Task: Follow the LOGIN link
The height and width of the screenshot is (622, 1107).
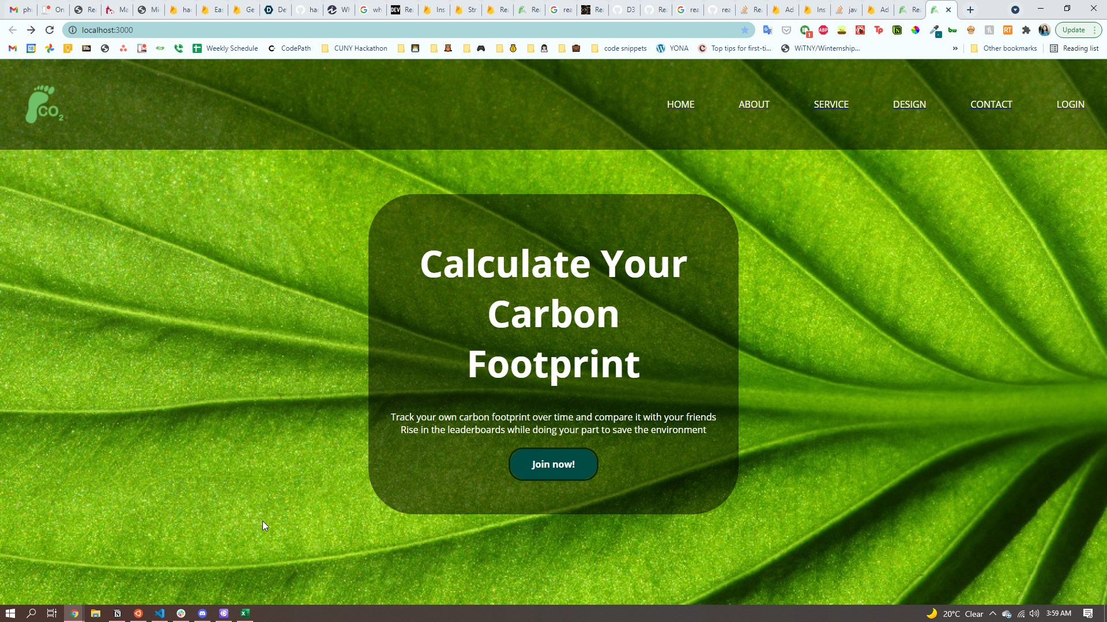Action: pyautogui.click(x=1070, y=104)
